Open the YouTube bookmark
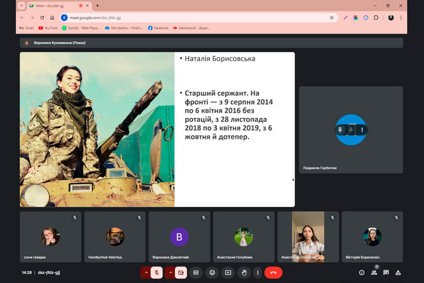 pyautogui.click(x=48, y=28)
